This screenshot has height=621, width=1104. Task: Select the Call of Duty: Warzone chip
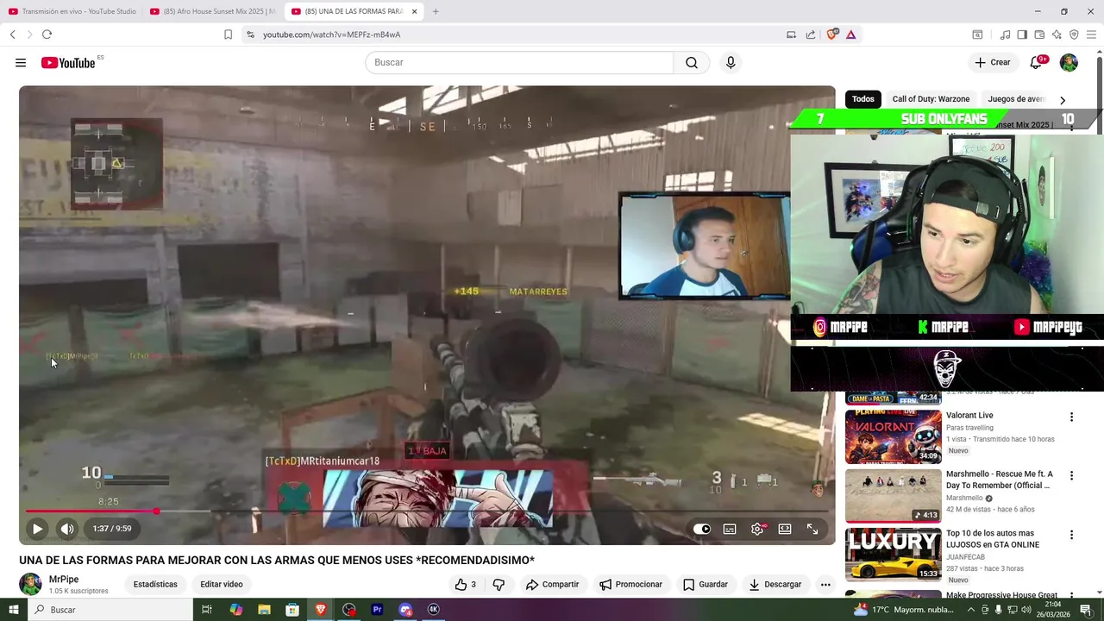(931, 99)
